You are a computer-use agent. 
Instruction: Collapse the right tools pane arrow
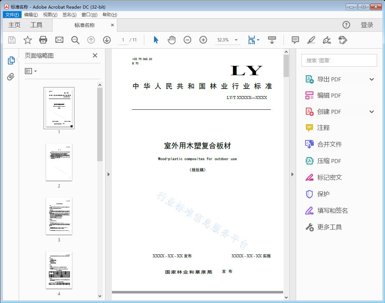pyautogui.click(x=292, y=175)
